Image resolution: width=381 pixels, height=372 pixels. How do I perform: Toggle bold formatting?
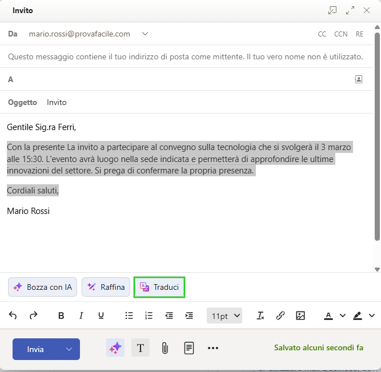click(61, 316)
